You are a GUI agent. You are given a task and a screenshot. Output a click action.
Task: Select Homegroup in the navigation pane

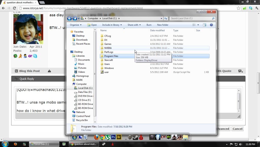pyautogui.click(x=83, y=76)
